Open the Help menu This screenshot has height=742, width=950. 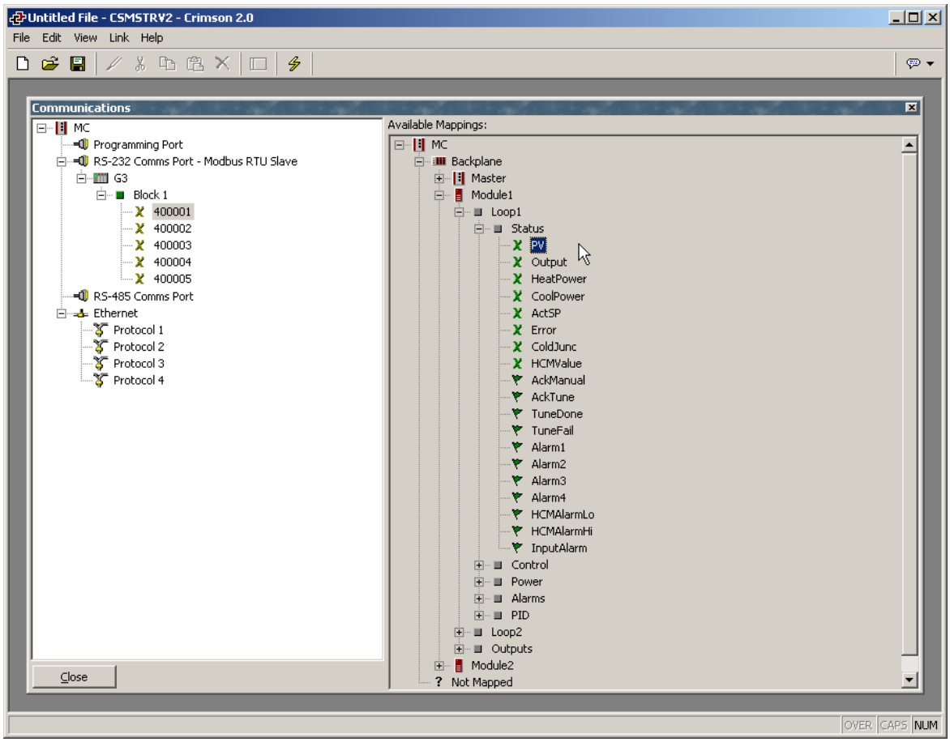click(x=152, y=37)
